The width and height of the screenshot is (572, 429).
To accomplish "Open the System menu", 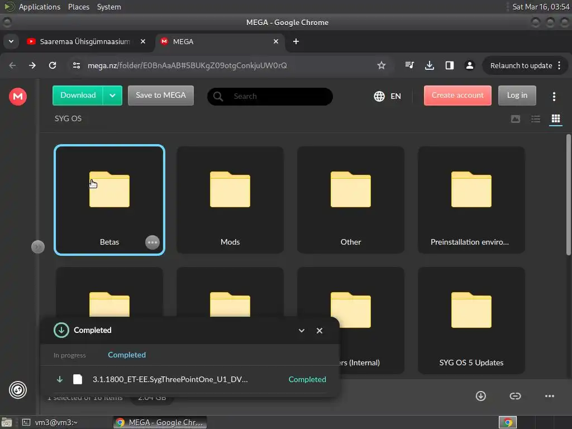I will coord(109,7).
